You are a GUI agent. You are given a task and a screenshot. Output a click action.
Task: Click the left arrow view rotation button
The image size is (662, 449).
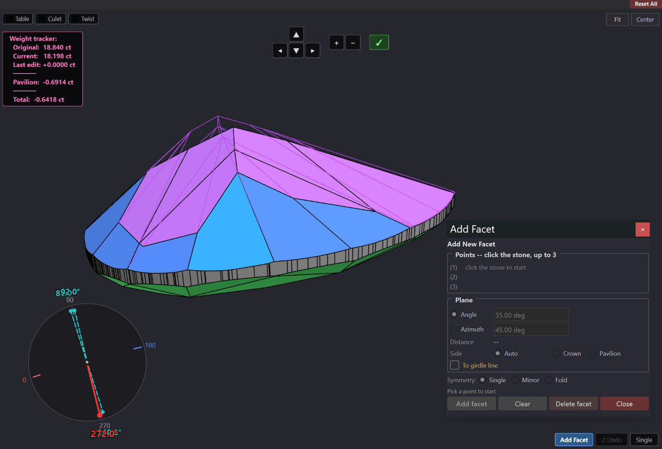coord(280,51)
